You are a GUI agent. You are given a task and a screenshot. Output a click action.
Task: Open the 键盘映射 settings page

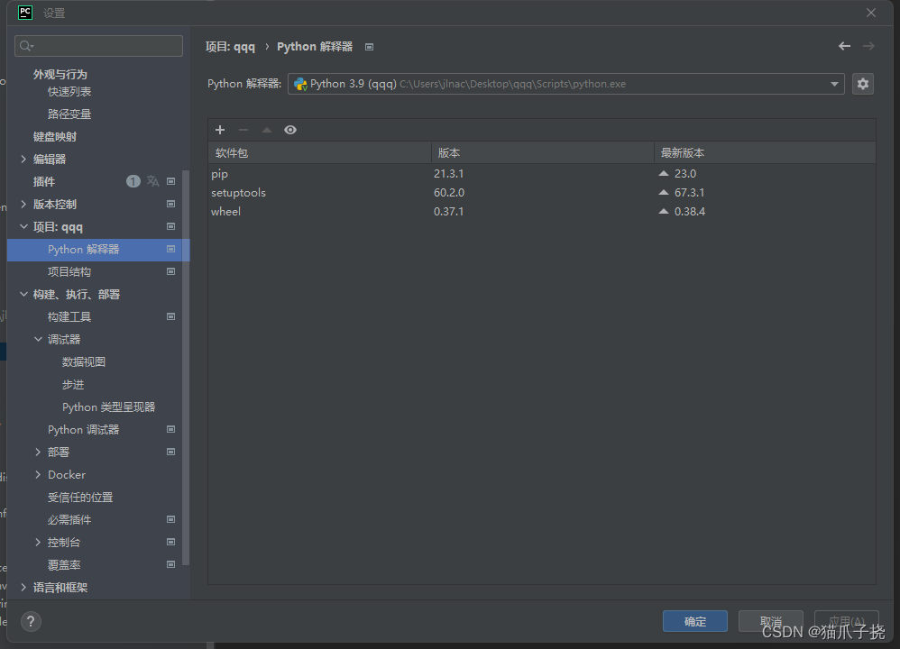point(54,137)
